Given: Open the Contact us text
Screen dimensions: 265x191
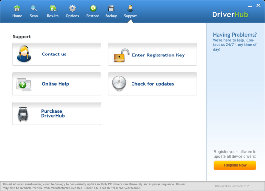Looking at the screenshot, I should 54,54.
